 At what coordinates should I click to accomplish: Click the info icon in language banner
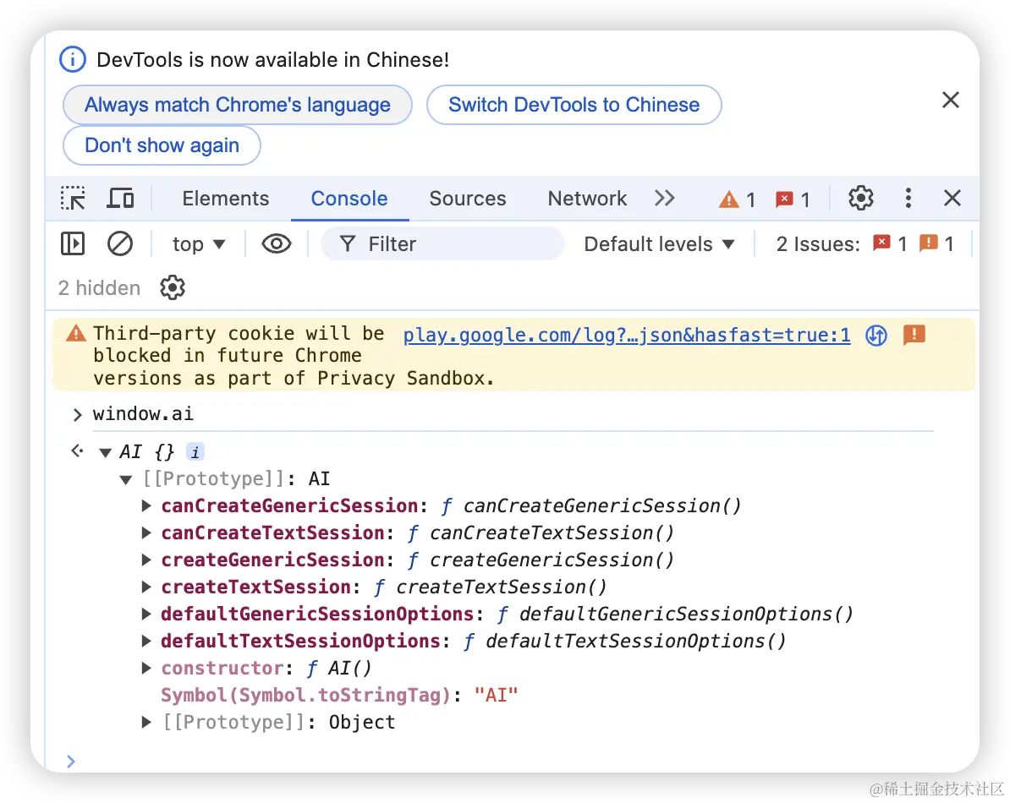73,59
